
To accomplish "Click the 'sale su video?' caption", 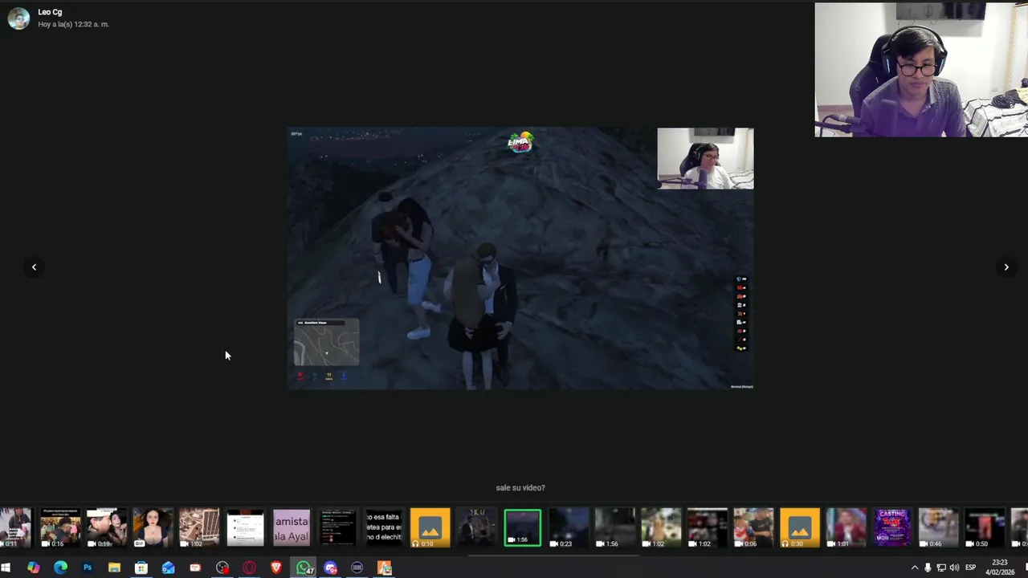I will (520, 487).
